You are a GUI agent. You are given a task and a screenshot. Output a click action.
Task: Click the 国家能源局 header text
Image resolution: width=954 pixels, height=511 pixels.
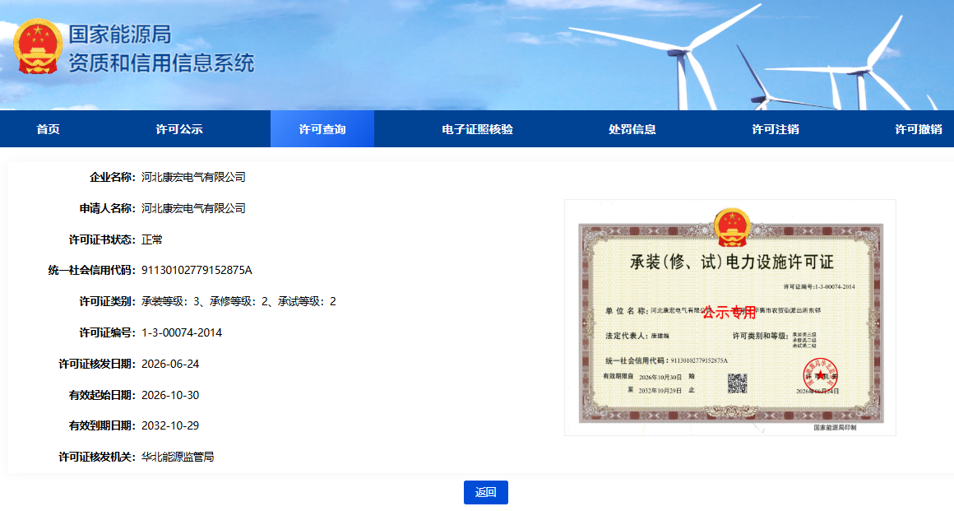(120, 34)
